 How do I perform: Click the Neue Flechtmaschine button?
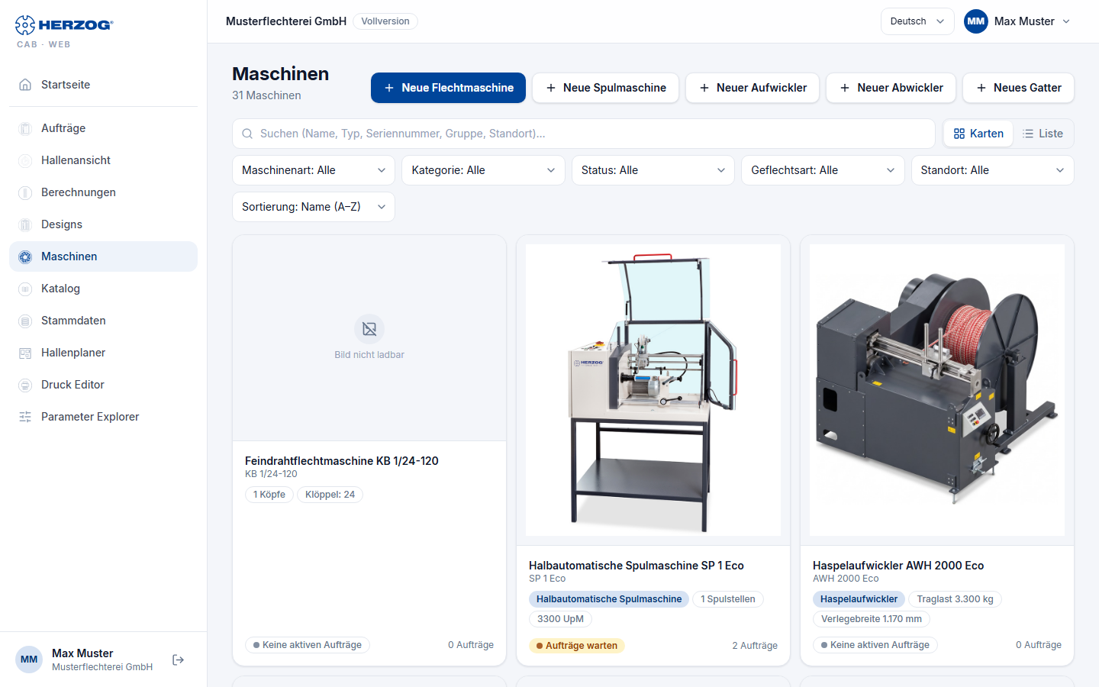pos(448,88)
